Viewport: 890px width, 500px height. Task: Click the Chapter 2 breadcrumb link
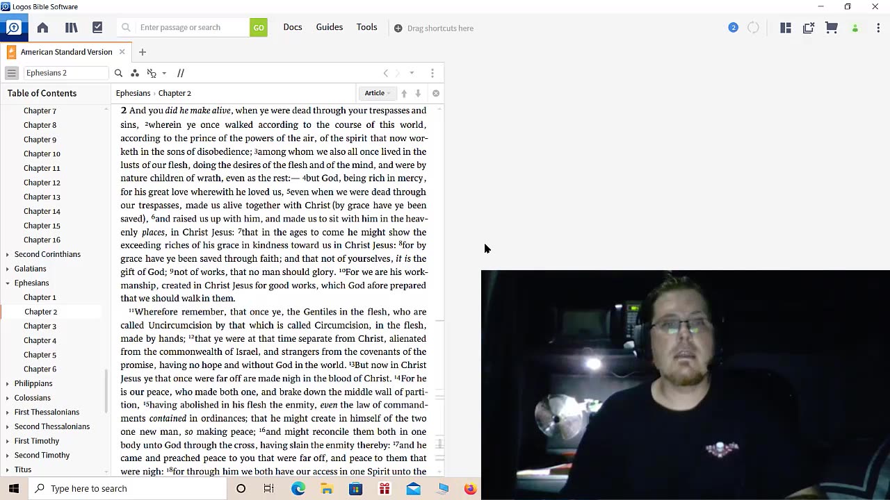point(175,93)
